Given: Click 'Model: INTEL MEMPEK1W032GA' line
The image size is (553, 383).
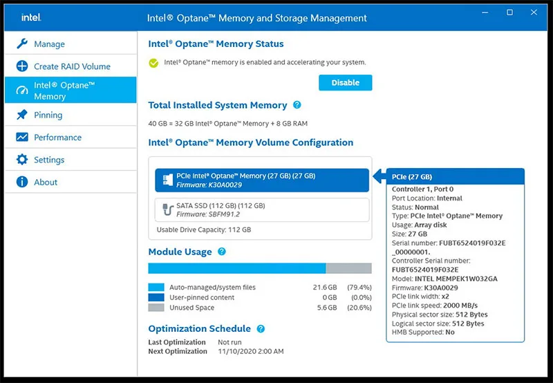Looking at the screenshot, I should [444, 279].
